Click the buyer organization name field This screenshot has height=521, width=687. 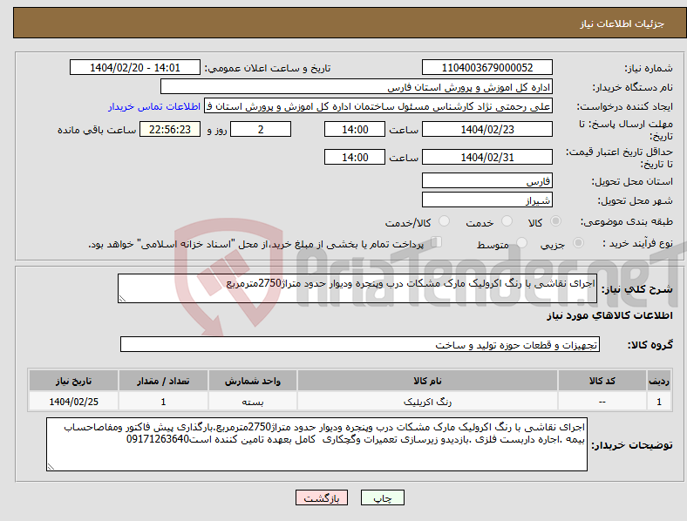click(357, 86)
